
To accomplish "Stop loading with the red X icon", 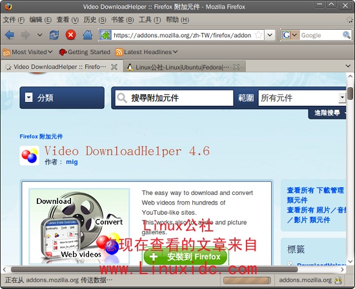I will point(70,35).
